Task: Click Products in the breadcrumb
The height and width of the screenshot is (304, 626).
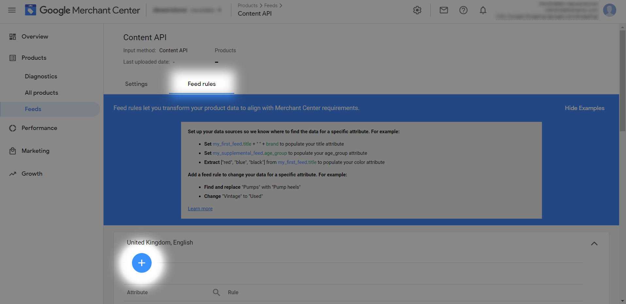Action: point(248,6)
